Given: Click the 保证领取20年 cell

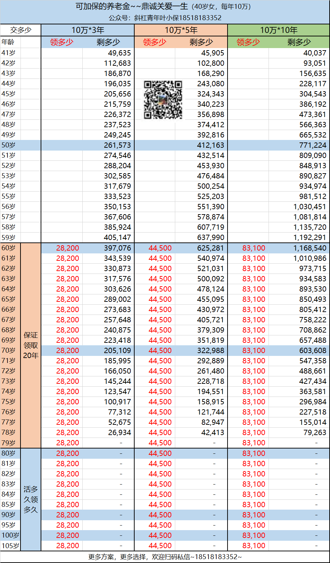Looking at the screenshot, I should (31, 345).
